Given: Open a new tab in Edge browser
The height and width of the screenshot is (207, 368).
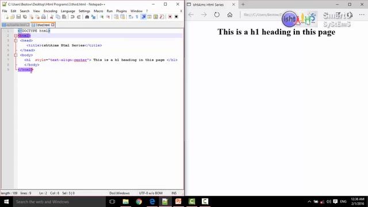Looking at the screenshot, I should tap(243, 5).
